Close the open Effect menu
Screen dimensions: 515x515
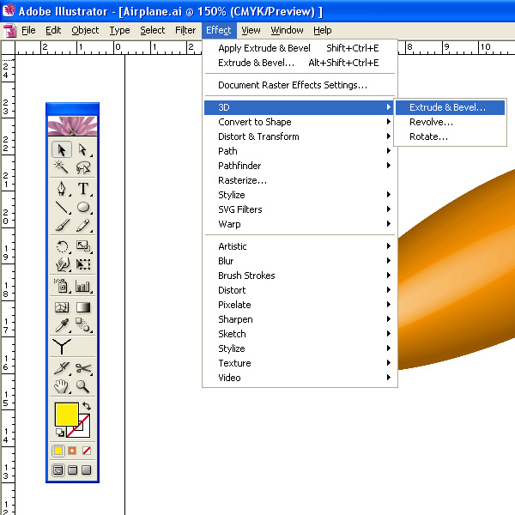tap(219, 30)
